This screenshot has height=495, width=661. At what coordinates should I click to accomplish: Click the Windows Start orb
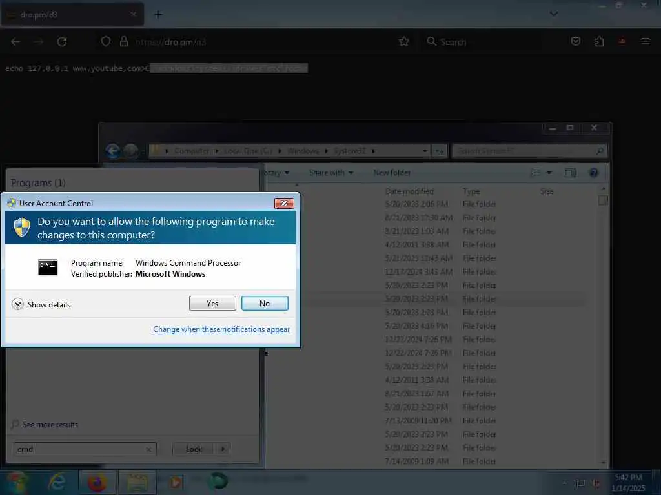17,482
